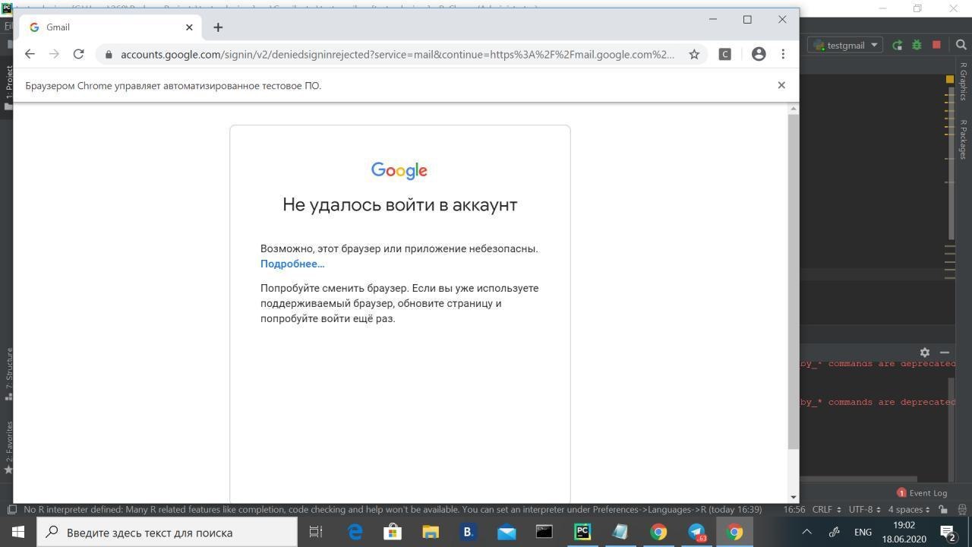Hide the run panel with minus icon
This screenshot has height=547, width=972.
coord(945,353)
